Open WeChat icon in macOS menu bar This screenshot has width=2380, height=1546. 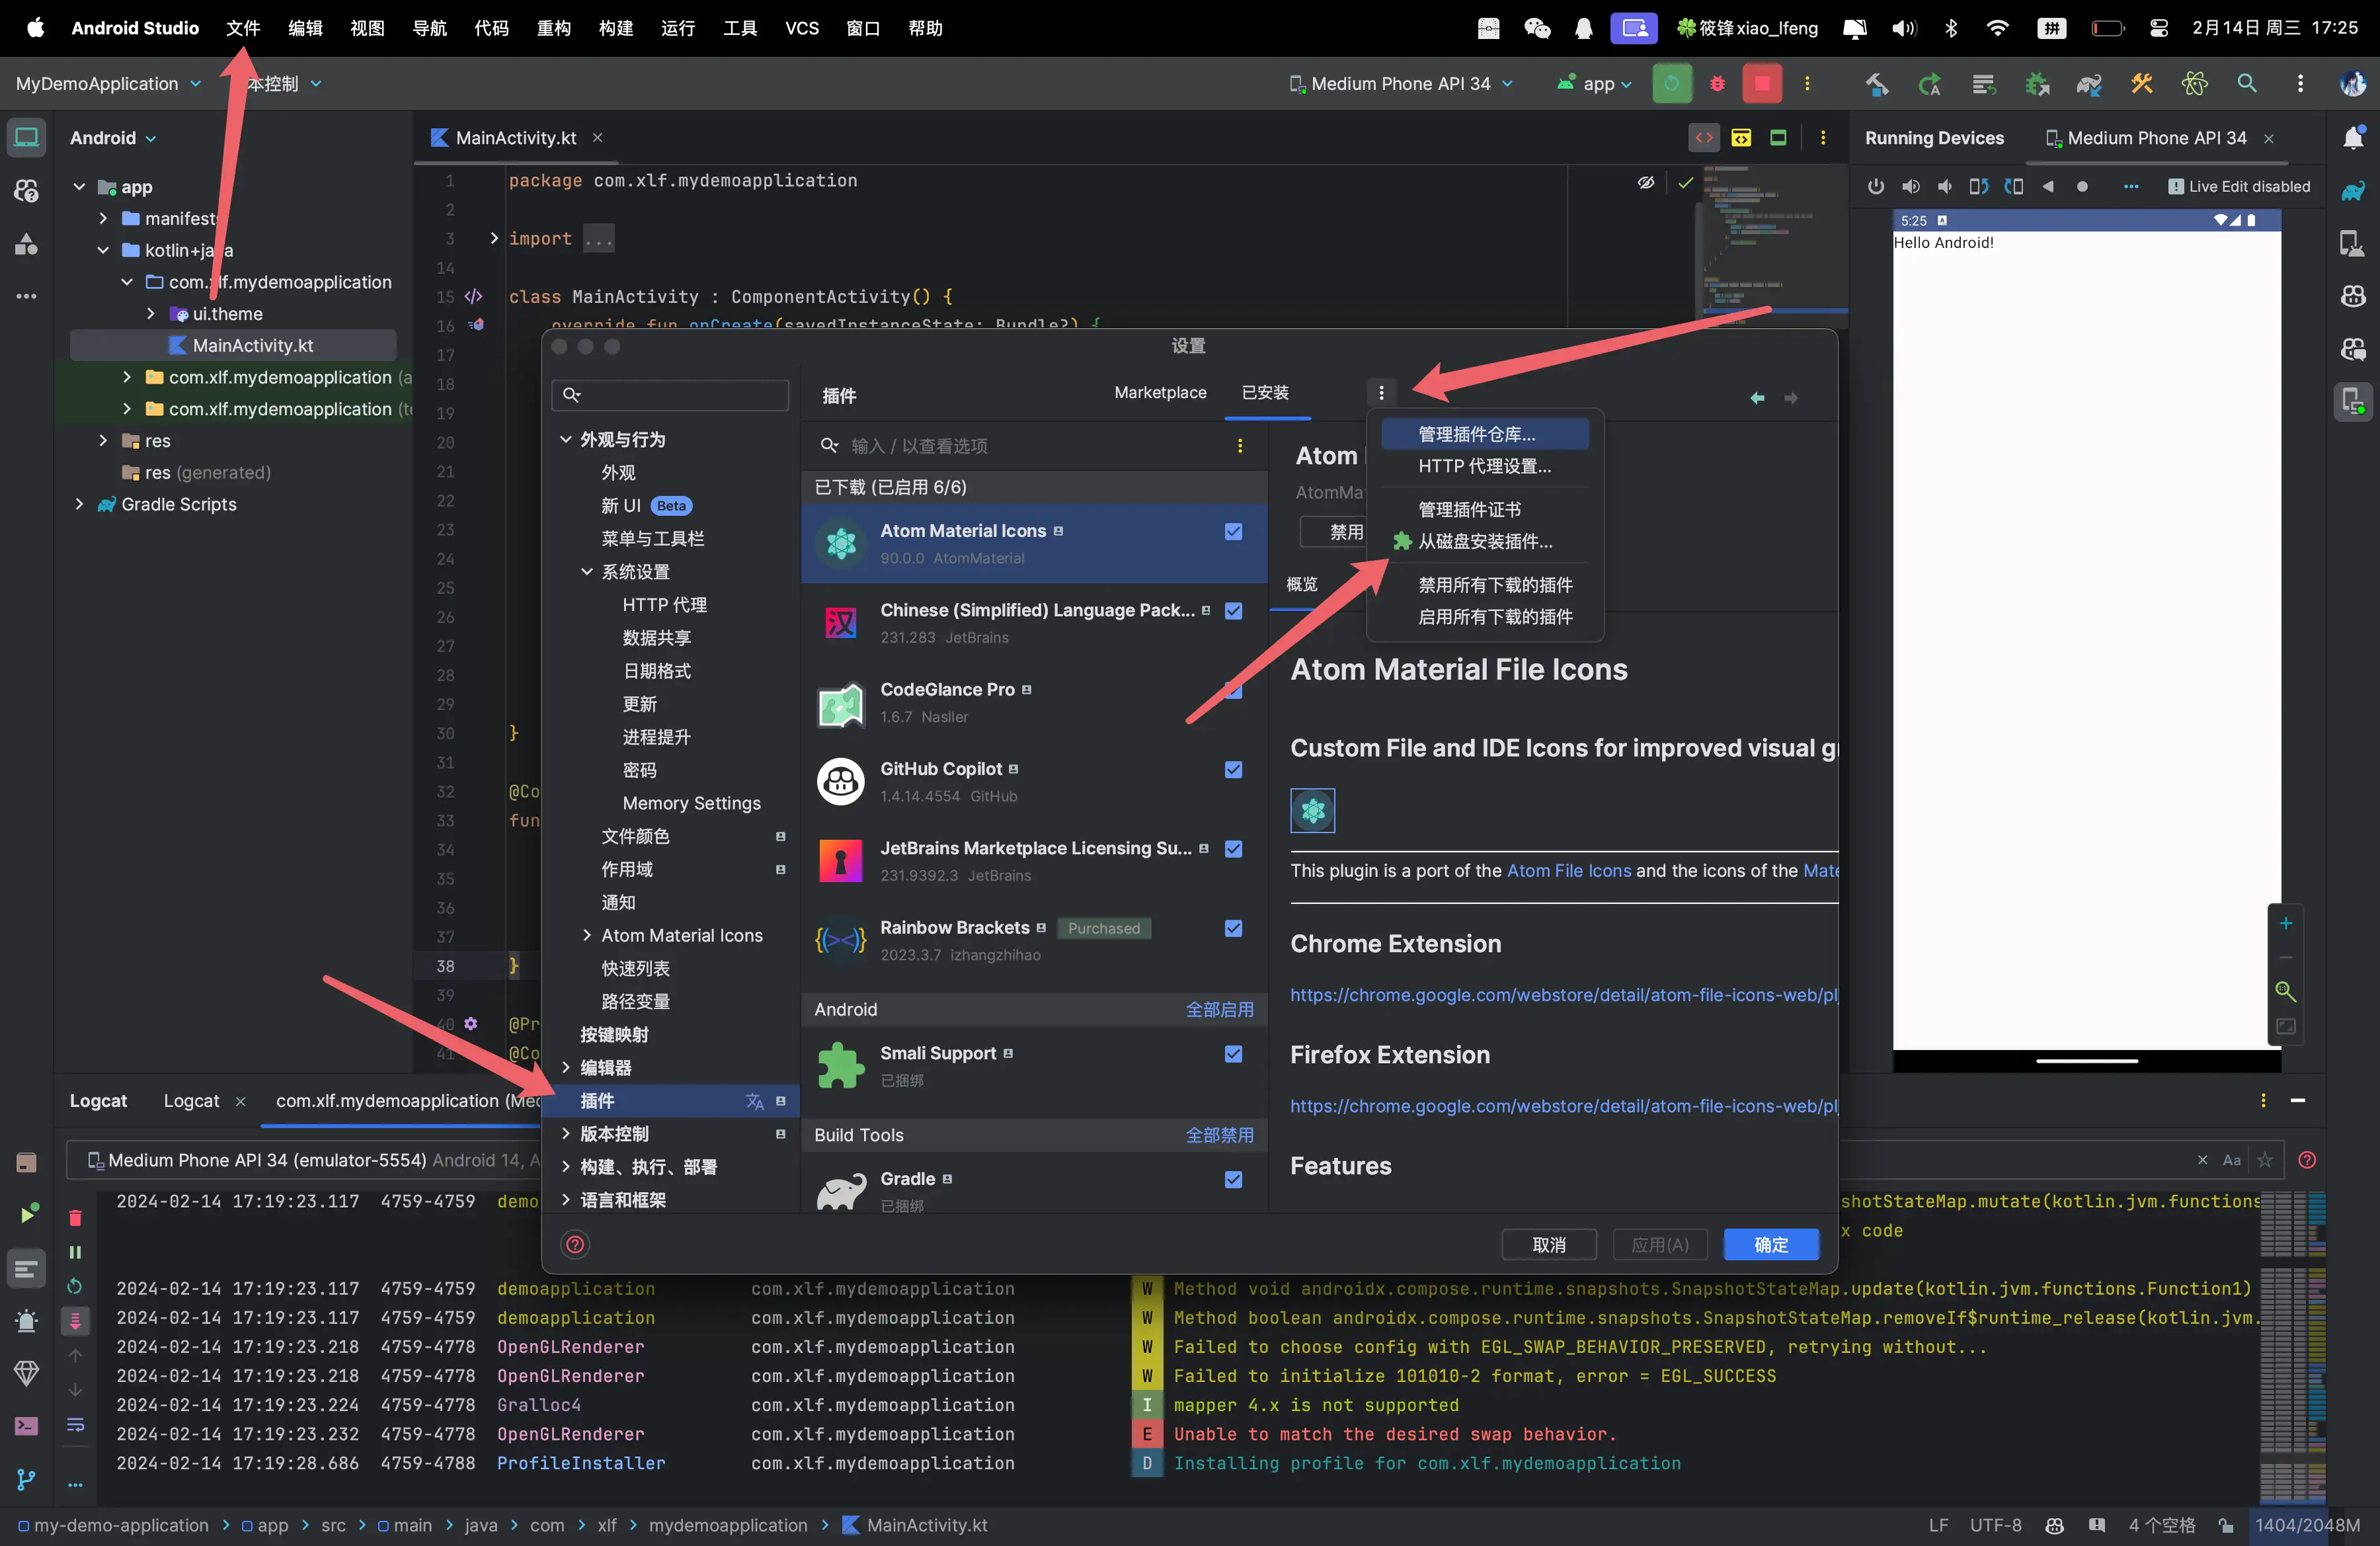[1537, 28]
